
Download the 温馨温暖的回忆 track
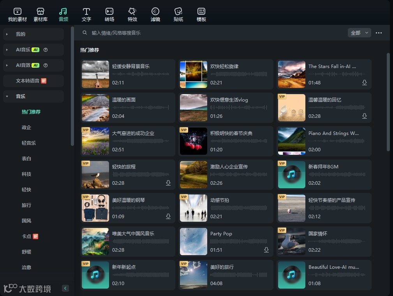[x=365, y=116]
